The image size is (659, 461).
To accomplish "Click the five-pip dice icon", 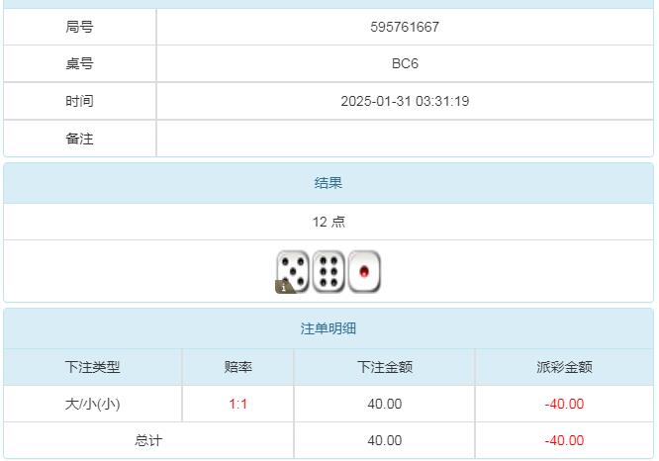I will point(294,270).
